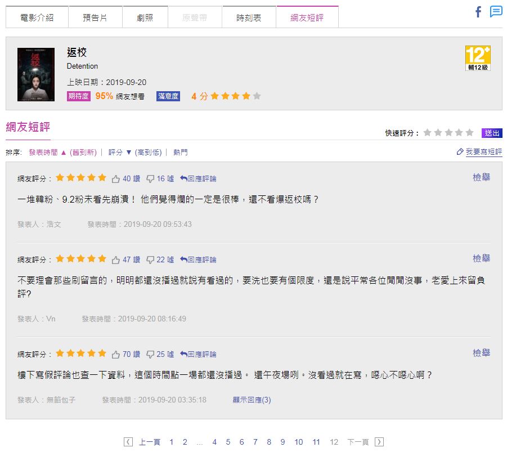The image size is (507, 452).
Task: Set quick rating to three stars
Action: point(448,132)
